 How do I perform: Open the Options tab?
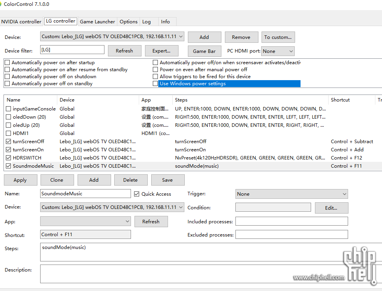point(128,22)
